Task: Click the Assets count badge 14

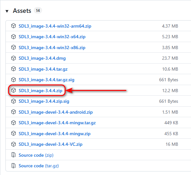Action: click(x=38, y=11)
